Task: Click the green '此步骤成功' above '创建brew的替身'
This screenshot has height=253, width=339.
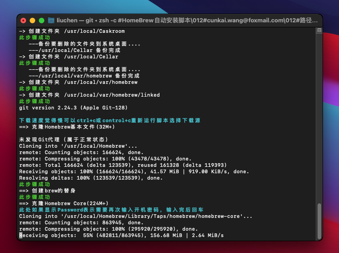Action: pos(35,185)
